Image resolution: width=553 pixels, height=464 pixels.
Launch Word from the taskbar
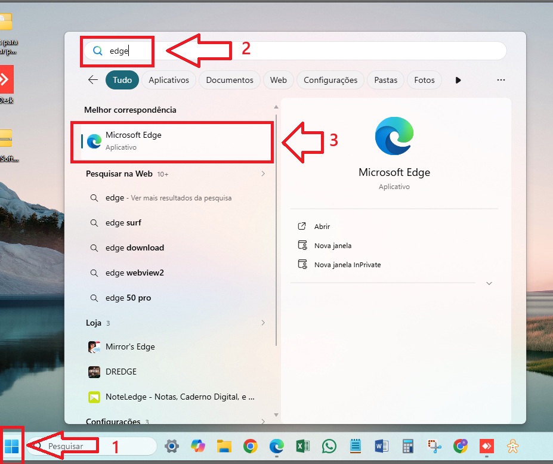[382, 446]
